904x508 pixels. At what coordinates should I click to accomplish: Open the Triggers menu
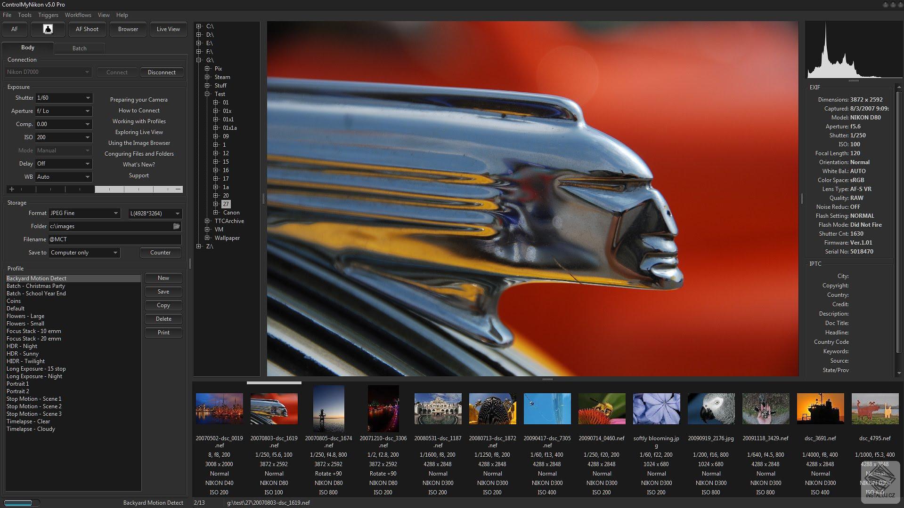coord(48,15)
